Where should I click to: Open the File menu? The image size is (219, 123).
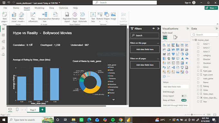pos(5,8)
